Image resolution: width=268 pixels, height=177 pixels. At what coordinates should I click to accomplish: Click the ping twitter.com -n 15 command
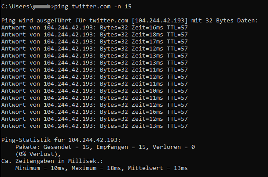[93, 7]
